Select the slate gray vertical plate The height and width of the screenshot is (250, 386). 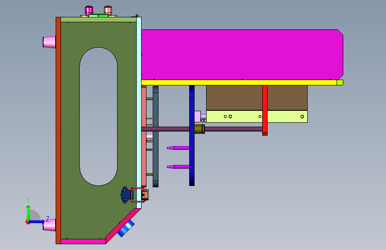(x=155, y=137)
